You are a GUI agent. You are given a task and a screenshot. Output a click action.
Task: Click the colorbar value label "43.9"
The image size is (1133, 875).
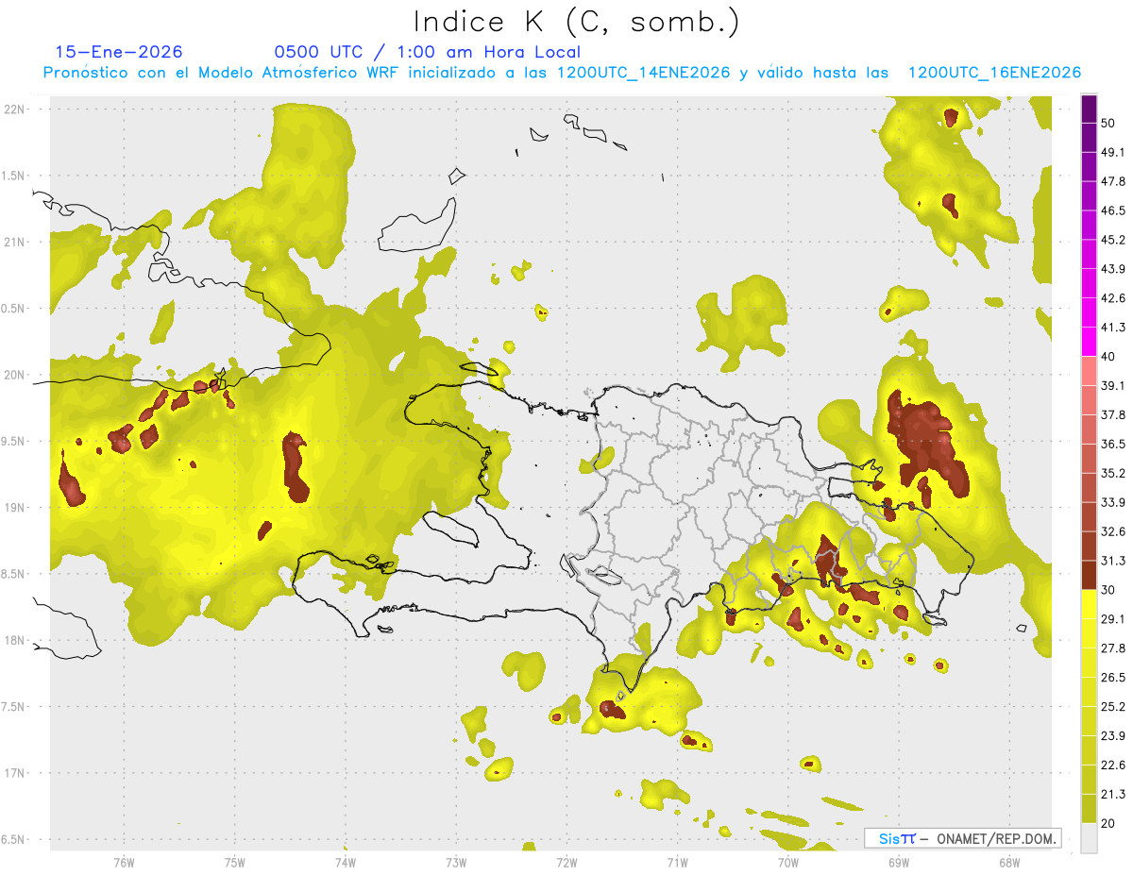tap(1113, 270)
